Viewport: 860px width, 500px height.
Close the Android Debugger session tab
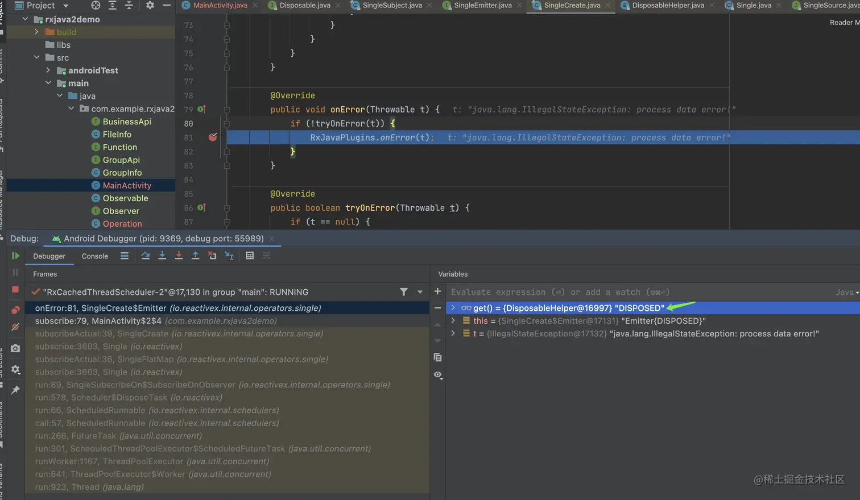tap(272, 239)
